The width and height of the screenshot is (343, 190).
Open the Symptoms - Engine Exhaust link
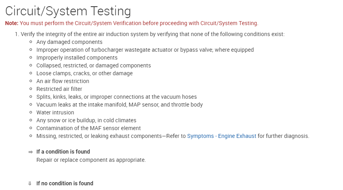point(222,136)
